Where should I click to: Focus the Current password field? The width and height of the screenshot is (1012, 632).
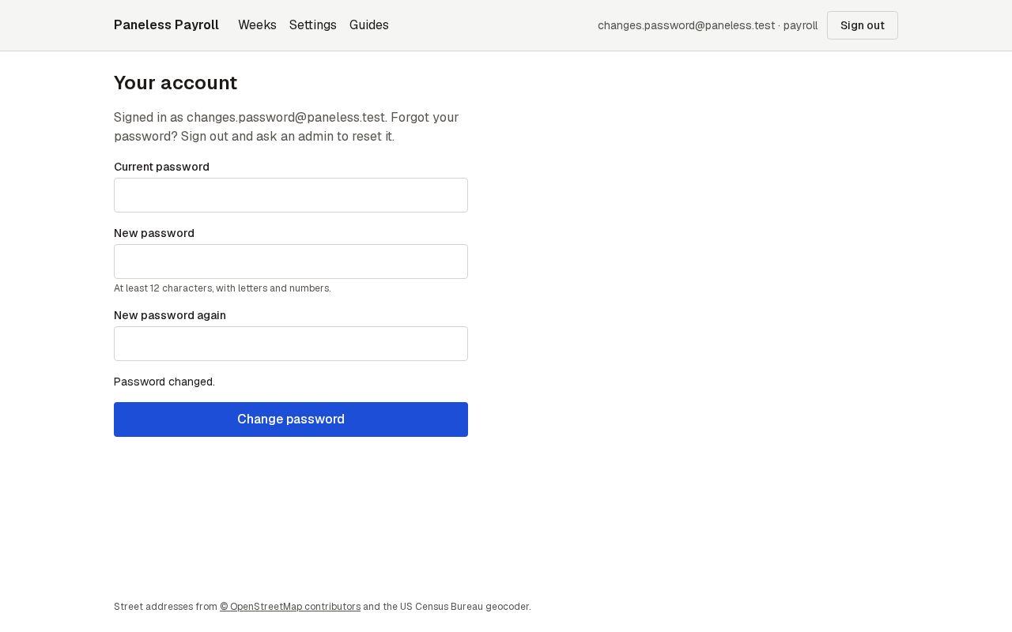point(291,195)
